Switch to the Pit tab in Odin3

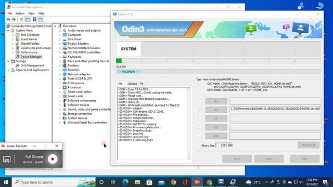[x=141, y=84]
